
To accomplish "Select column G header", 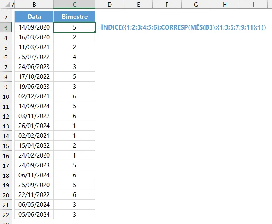I will click(x=196, y=5).
